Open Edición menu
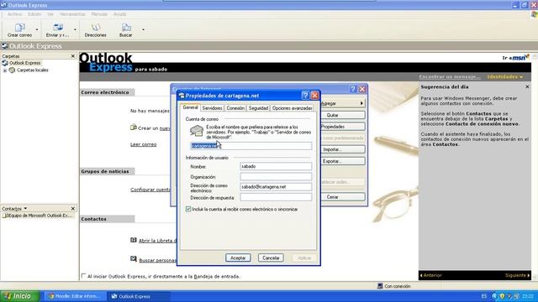 pyautogui.click(x=34, y=14)
